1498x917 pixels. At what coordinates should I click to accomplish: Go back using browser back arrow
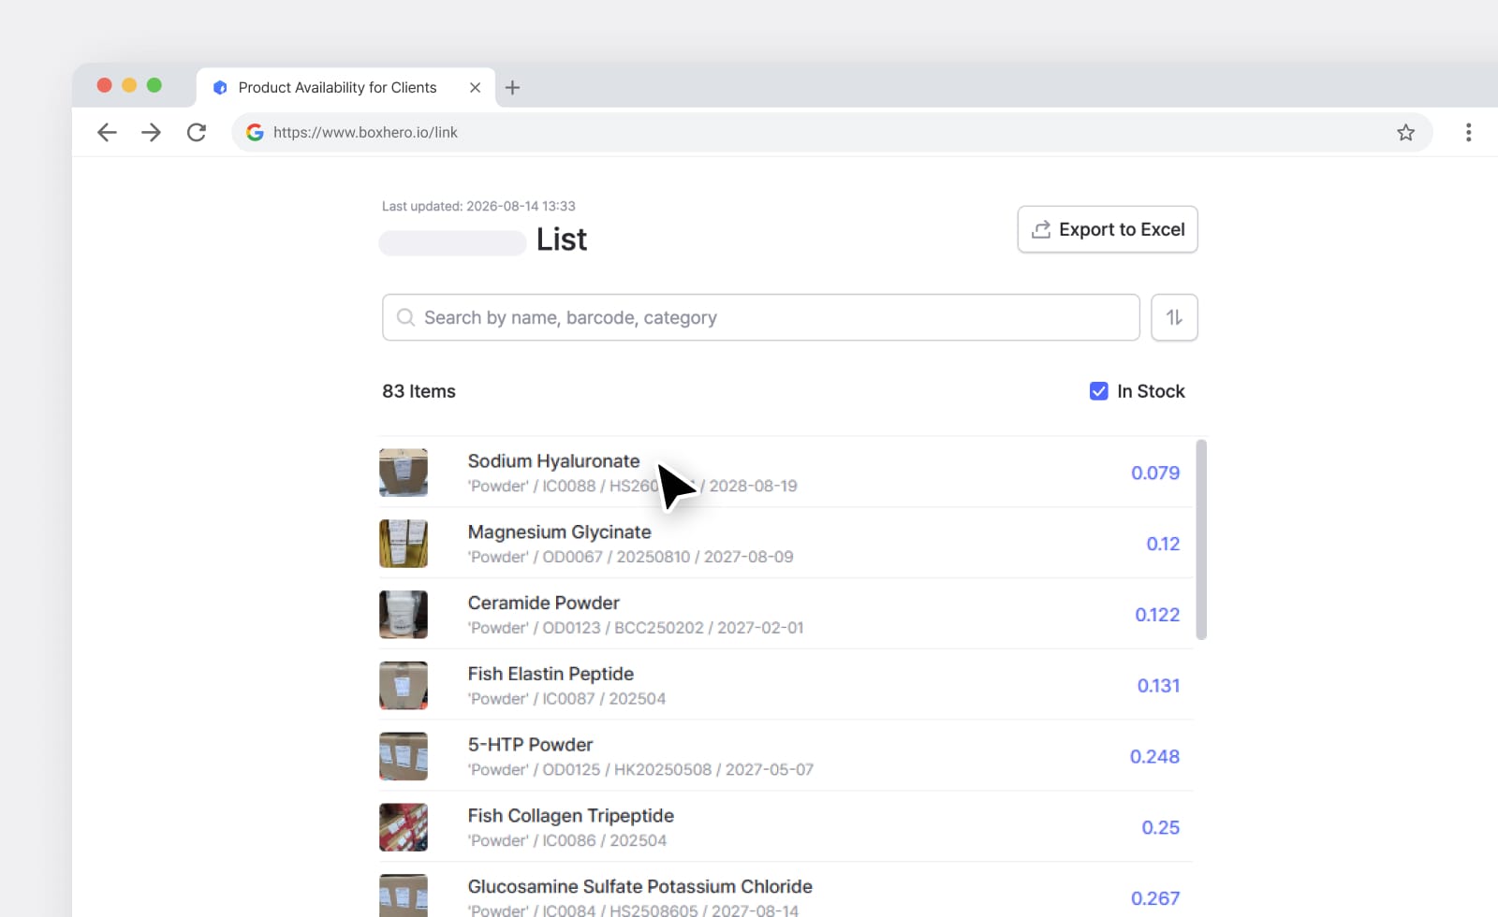tap(107, 132)
